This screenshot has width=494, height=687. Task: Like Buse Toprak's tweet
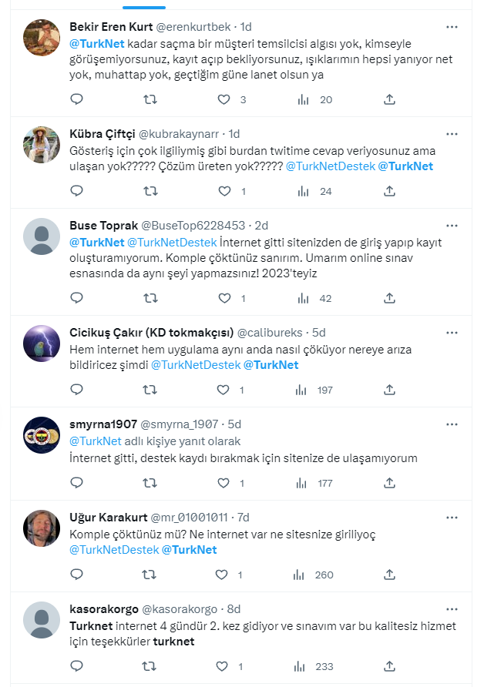(x=223, y=298)
